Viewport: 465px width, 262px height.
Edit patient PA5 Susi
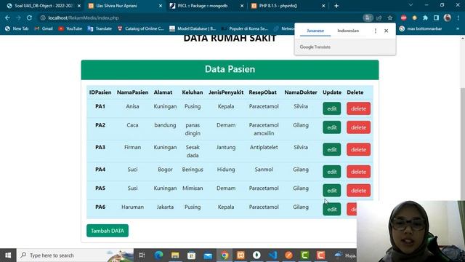331,191
